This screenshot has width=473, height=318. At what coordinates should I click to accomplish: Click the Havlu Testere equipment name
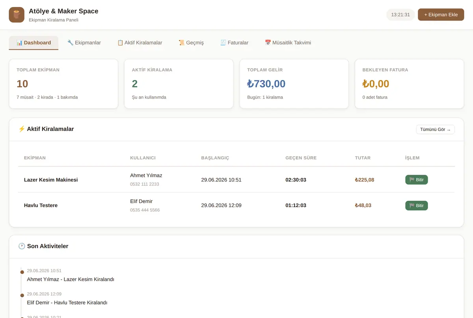(x=41, y=206)
